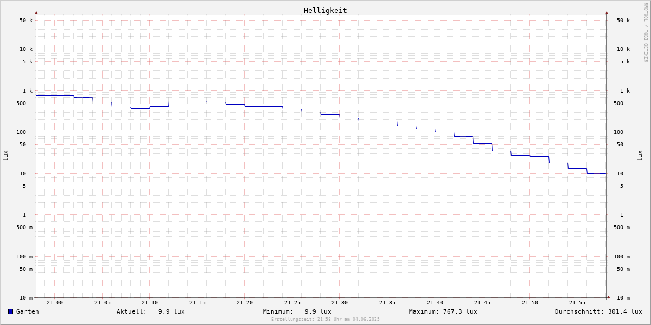Select the '100 m' label on left axis
The image size is (651, 325).
(x=24, y=257)
